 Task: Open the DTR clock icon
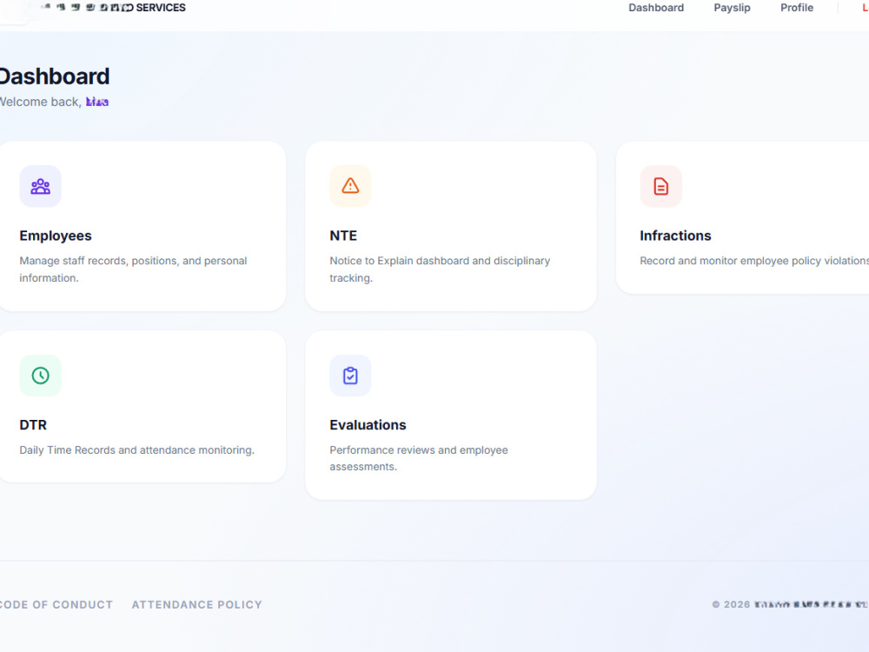[41, 376]
